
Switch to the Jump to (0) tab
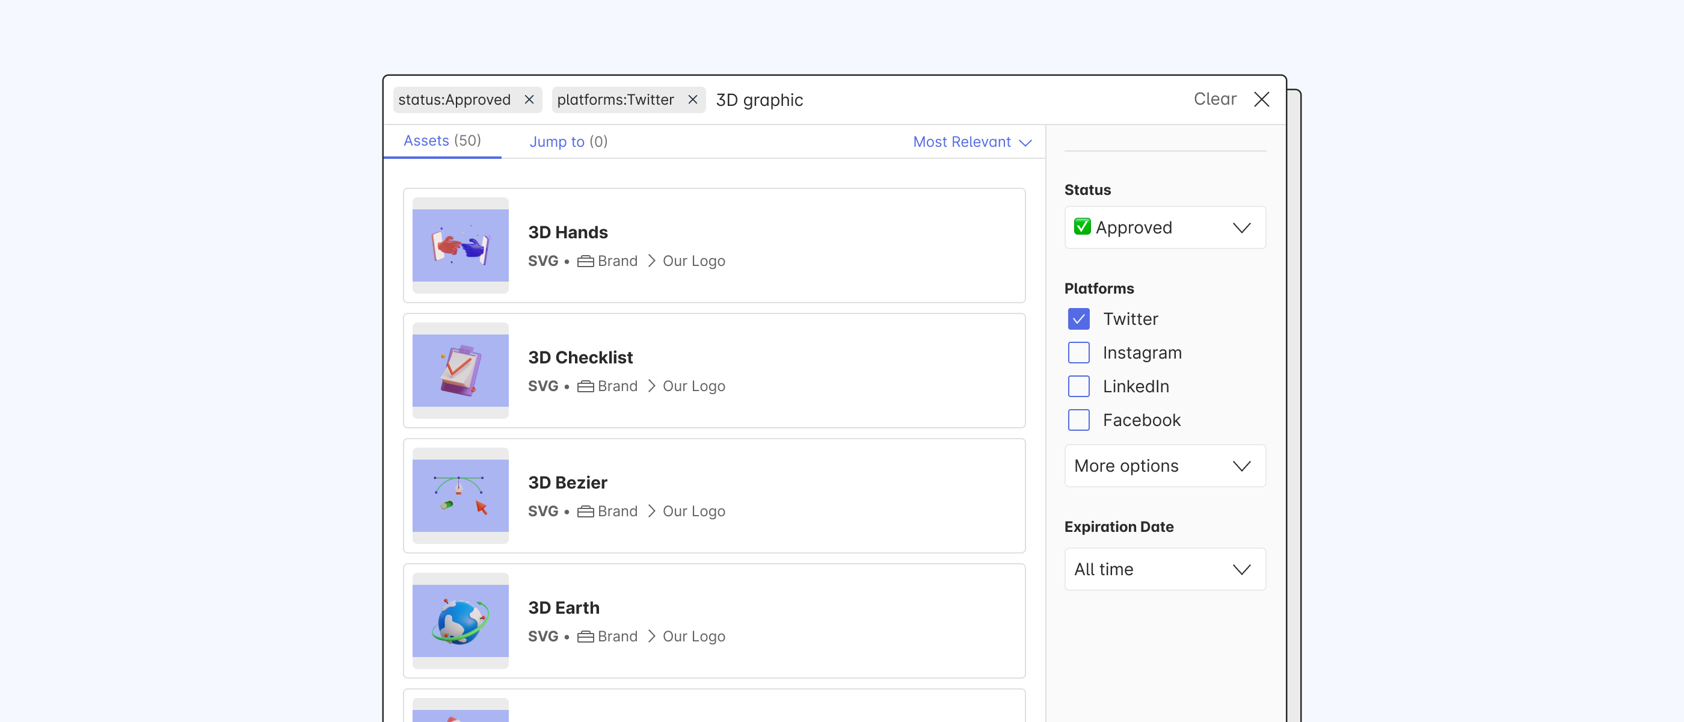tap(568, 142)
